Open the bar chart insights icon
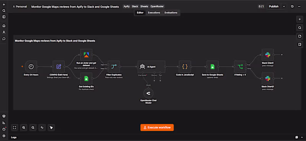Screen dimensions: 306x141 click(4, 123)
